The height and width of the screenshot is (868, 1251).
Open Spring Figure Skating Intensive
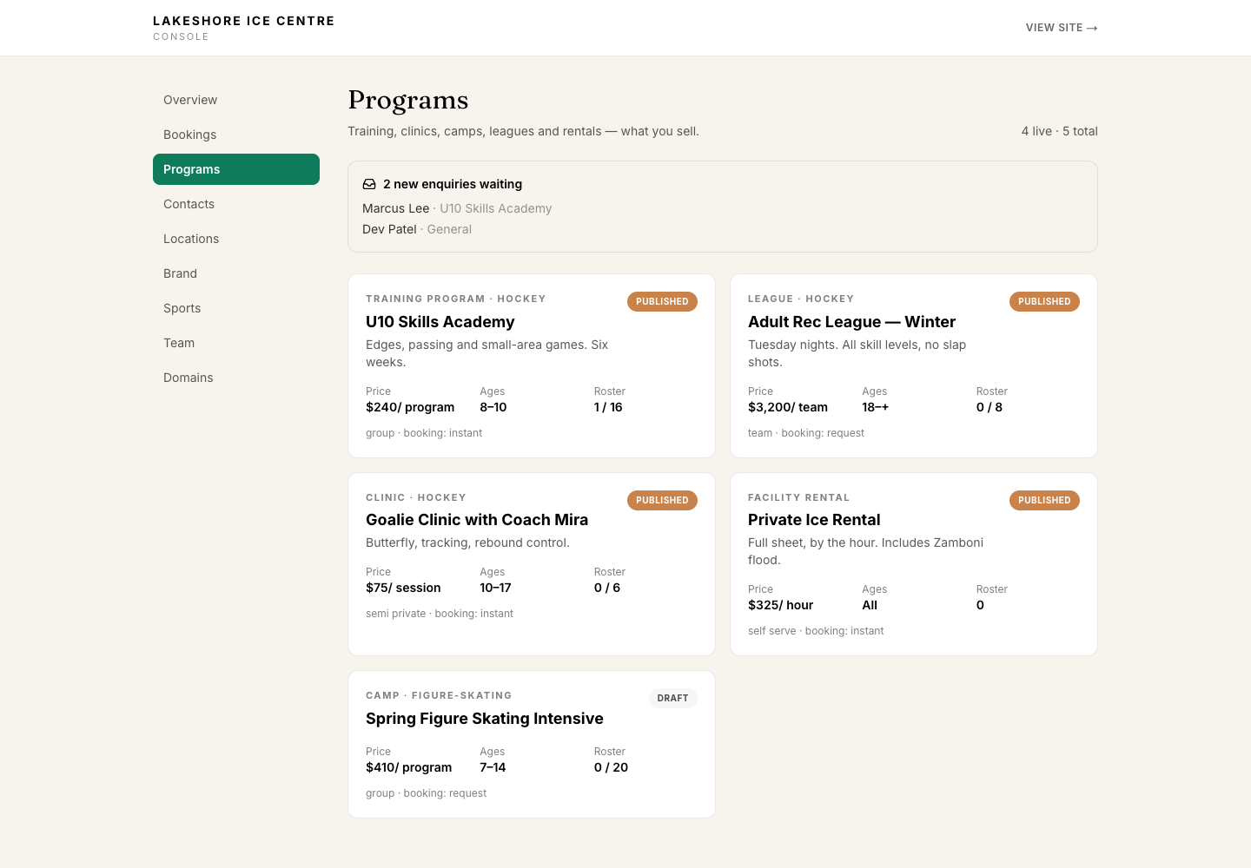(x=532, y=744)
